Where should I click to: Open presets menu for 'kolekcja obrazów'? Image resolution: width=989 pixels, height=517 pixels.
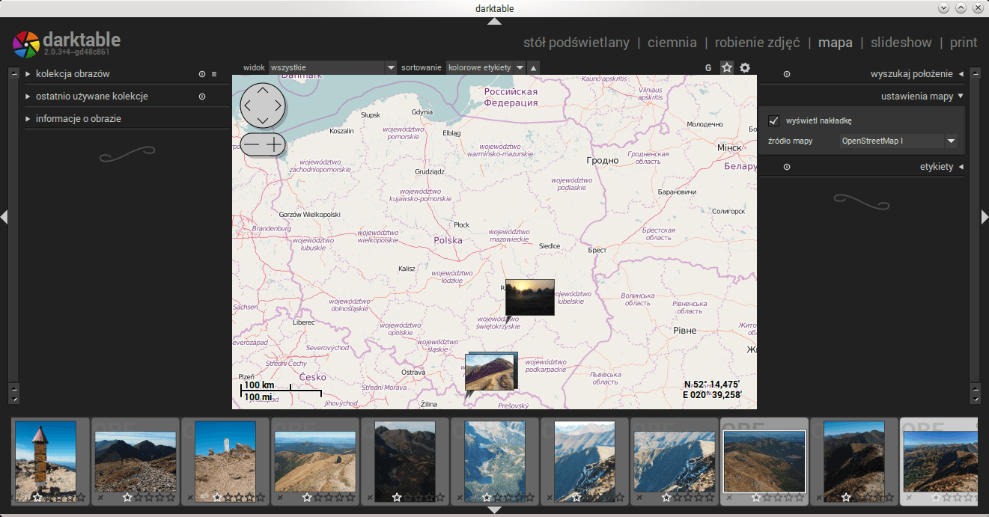(214, 74)
